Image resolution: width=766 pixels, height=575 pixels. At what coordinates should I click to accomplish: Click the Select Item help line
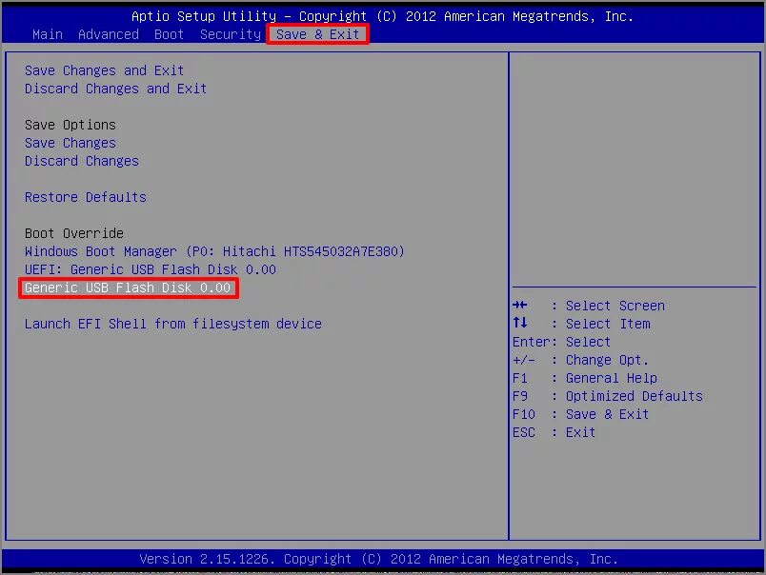pos(581,324)
